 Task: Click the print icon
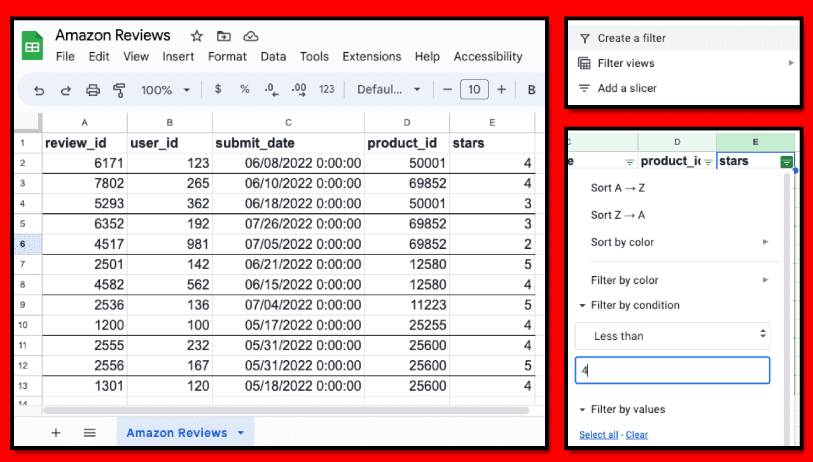pyautogui.click(x=93, y=90)
